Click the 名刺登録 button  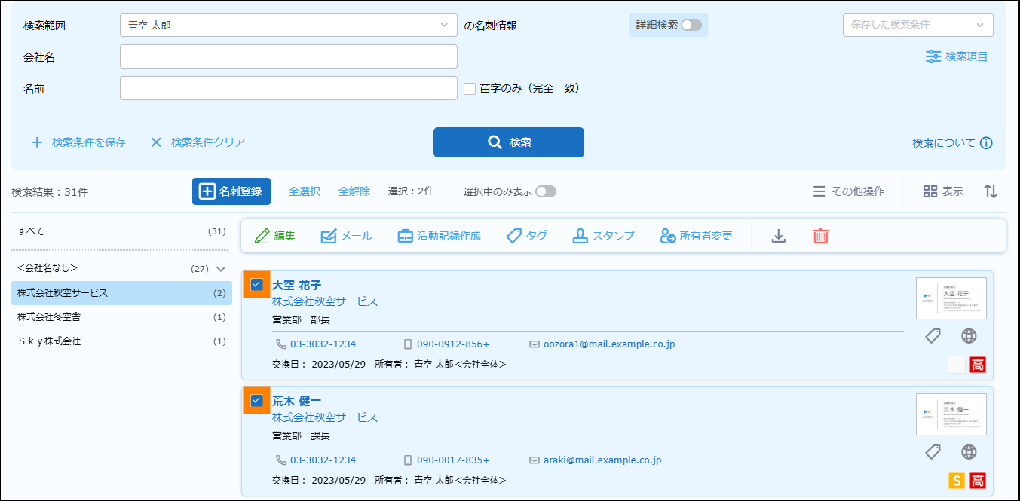231,191
